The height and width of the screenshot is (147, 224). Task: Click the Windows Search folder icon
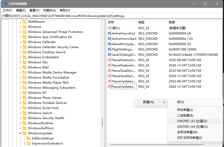(x=25, y=113)
